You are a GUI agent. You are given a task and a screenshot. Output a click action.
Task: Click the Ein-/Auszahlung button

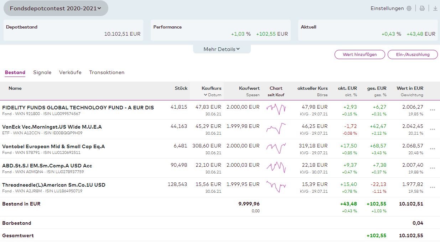point(413,54)
